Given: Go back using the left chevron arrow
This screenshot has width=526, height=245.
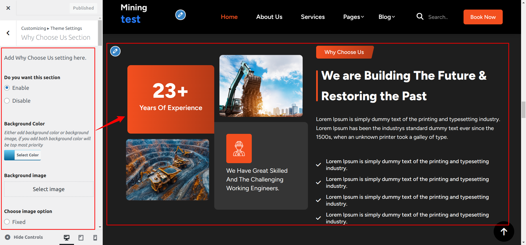Looking at the screenshot, I should (8, 33).
